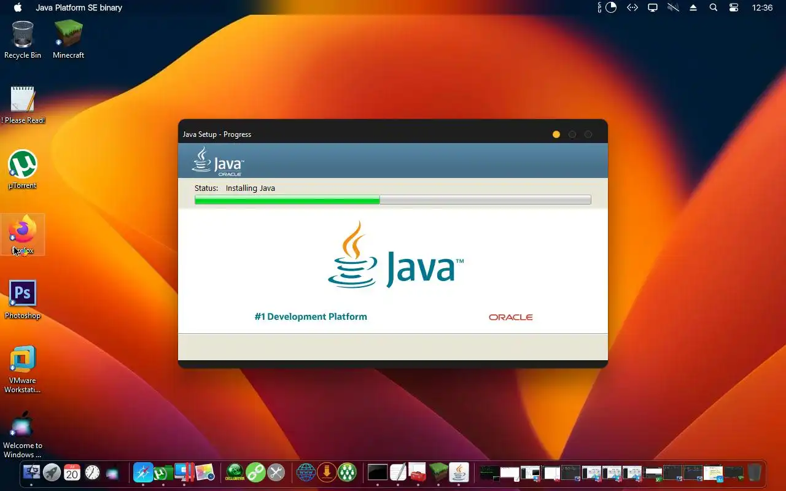
Task: Select the µTorrent desktop shortcut
Action: pos(23,170)
